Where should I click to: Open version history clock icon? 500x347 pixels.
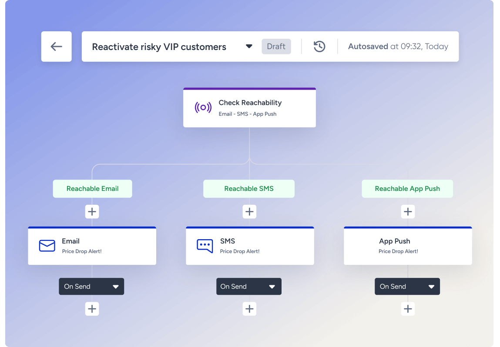(319, 47)
